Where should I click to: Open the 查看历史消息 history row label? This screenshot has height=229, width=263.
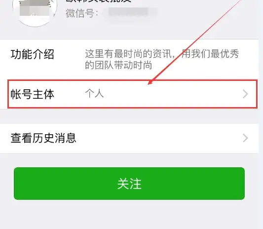tap(43, 138)
